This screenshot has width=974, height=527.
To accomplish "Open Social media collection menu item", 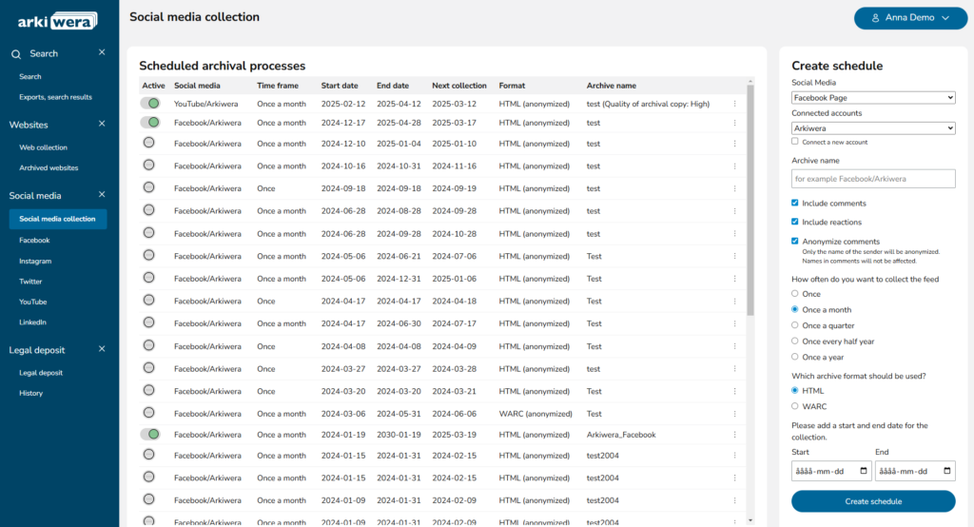I will (x=58, y=219).
